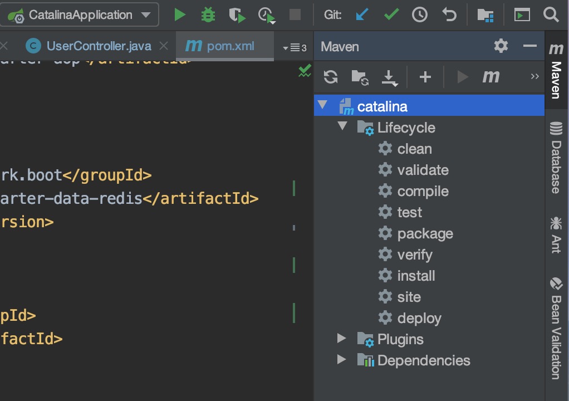Download sources and documentation icon
The height and width of the screenshot is (401, 569).
[x=389, y=78]
